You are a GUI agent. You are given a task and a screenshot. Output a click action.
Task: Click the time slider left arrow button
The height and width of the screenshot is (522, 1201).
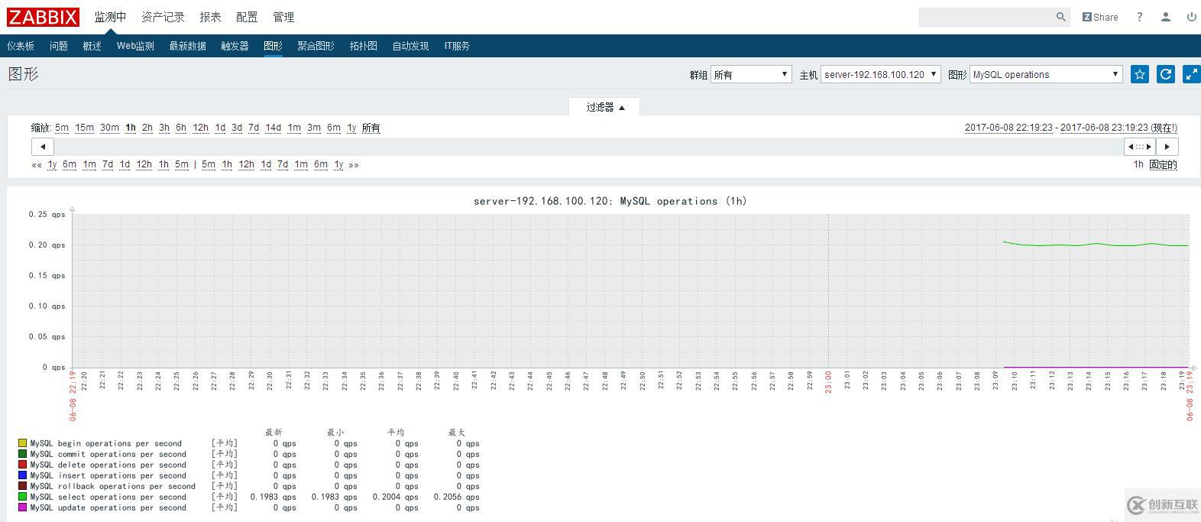tap(43, 147)
